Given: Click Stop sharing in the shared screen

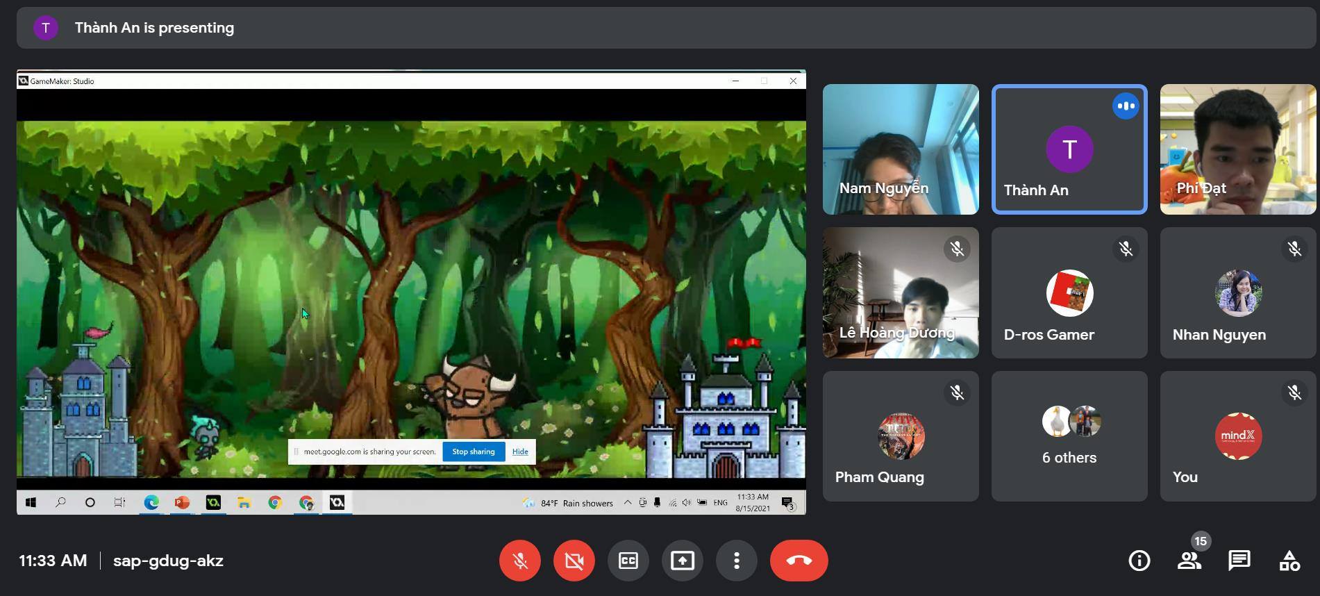Looking at the screenshot, I should coord(474,452).
